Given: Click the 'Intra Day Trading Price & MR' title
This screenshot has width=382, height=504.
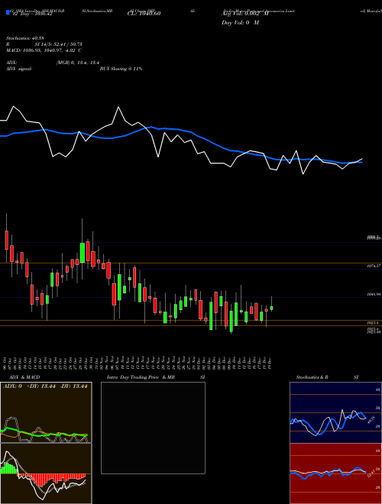Looking at the screenshot, I should pos(141,377).
